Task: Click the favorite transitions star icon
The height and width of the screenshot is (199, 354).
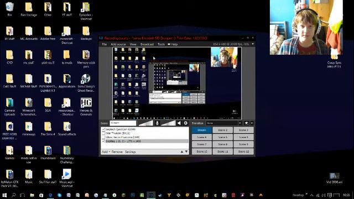Action: pos(247,123)
